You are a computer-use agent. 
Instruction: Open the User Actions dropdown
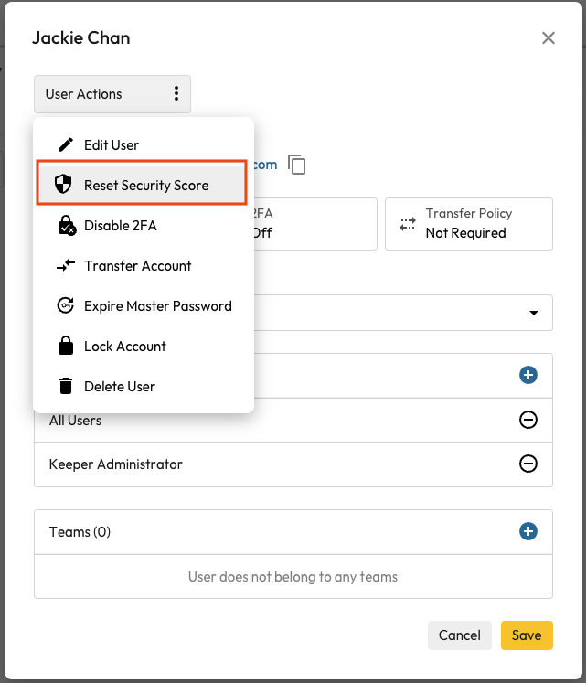tap(112, 94)
